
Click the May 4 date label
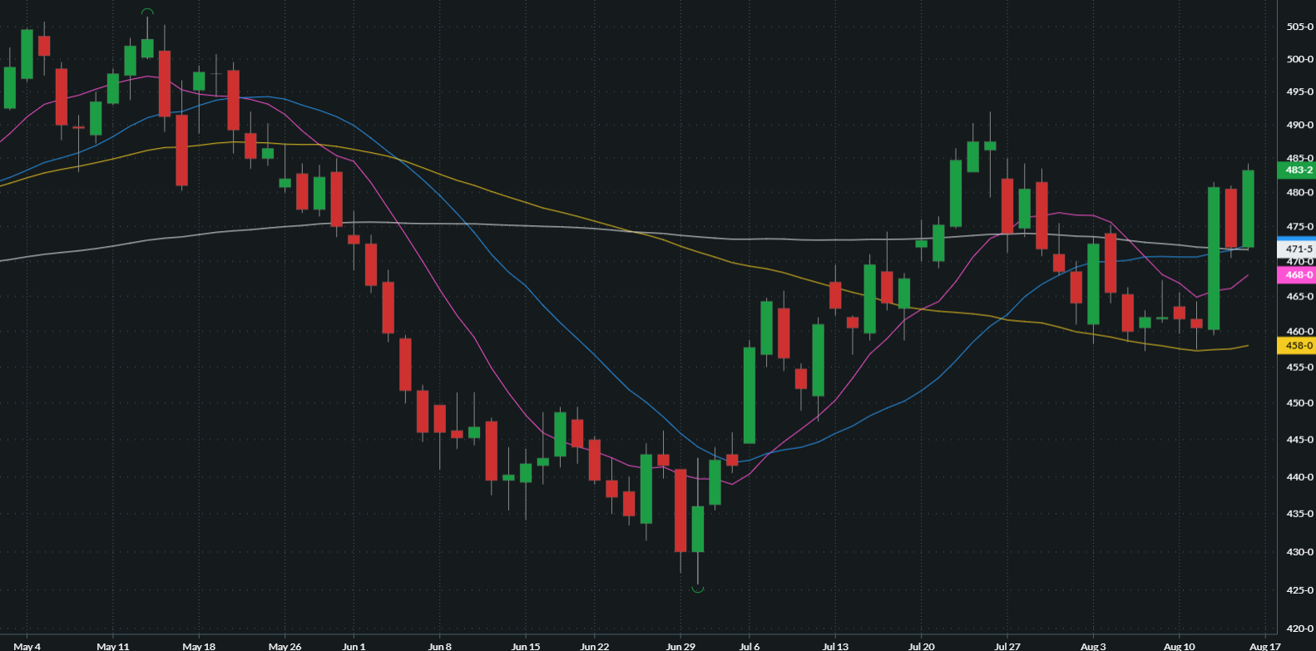click(x=27, y=646)
